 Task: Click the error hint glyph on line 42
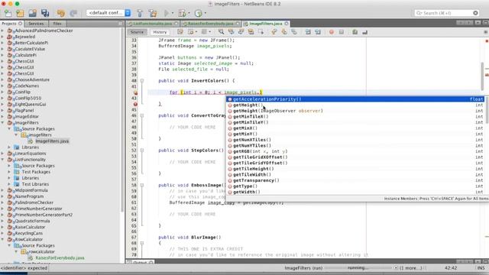[135, 92]
